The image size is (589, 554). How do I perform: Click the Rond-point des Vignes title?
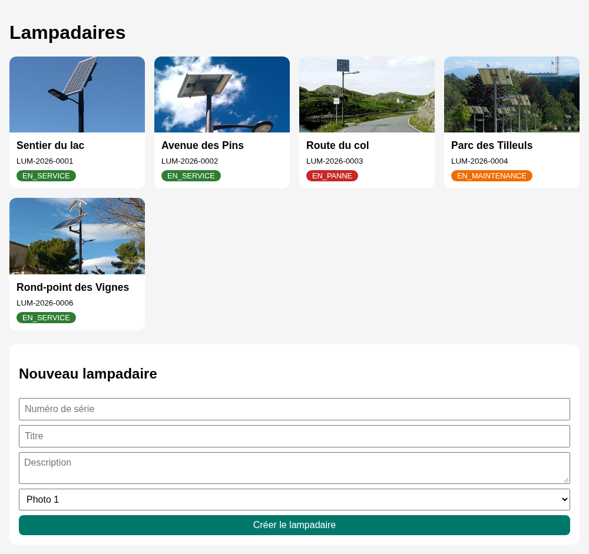[73, 287]
